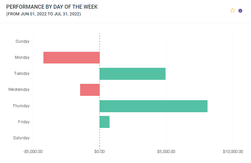This screenshot has width=251, height=163.
Task: Select the Thursday axis label
Action: point(21,106)
